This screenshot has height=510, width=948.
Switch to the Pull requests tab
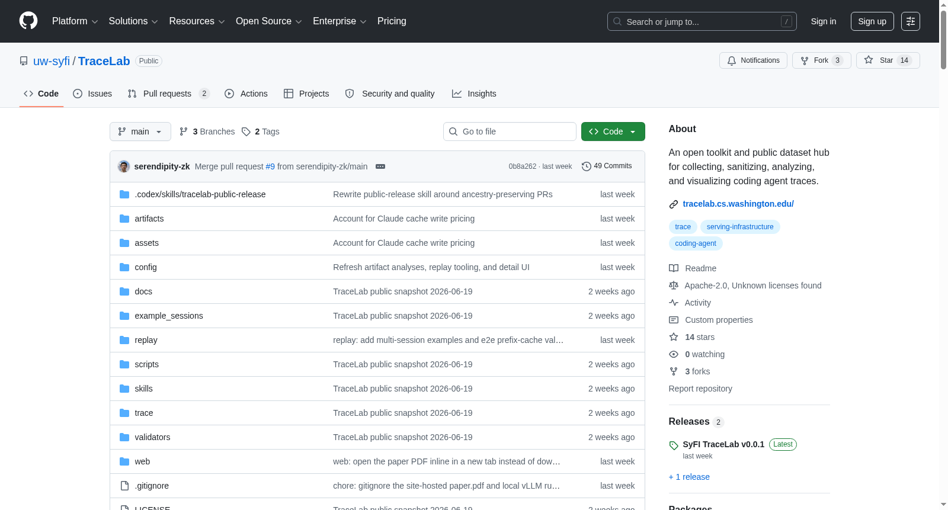tap(169, 94)
